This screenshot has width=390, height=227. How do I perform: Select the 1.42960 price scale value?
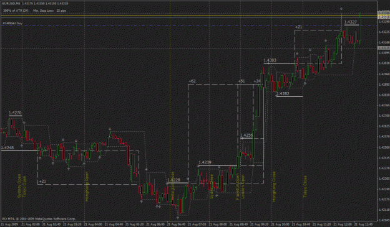pyautogui.click(x=384, y=74)
